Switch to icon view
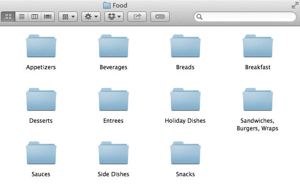The width and height of the screenshot is (300, 192). 8,17
